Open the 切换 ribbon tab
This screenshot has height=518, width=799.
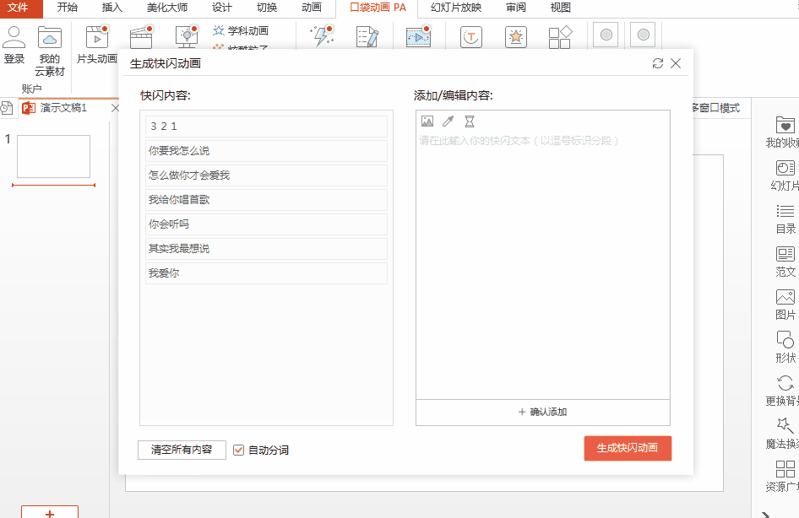click(x=267, y=8)
